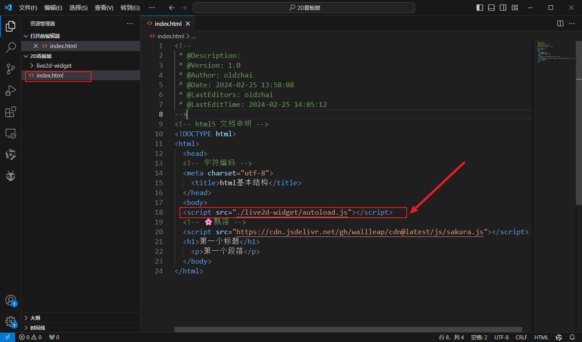This screenshot has width=582, height=342.
Task: Customize layout icon in title bar
Action: pos(515,8)
